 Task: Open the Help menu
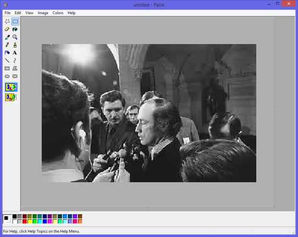[x=72, y=13]
